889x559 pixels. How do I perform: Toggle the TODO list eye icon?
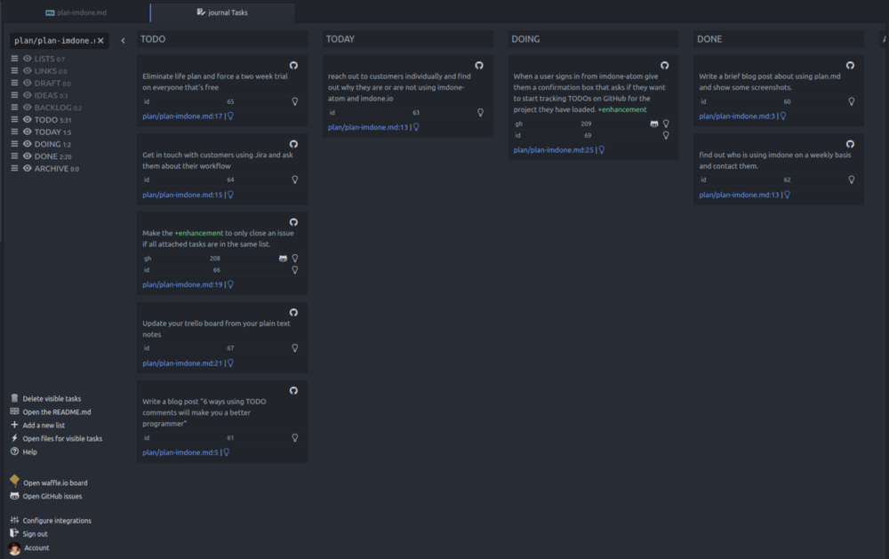[26, 119]
